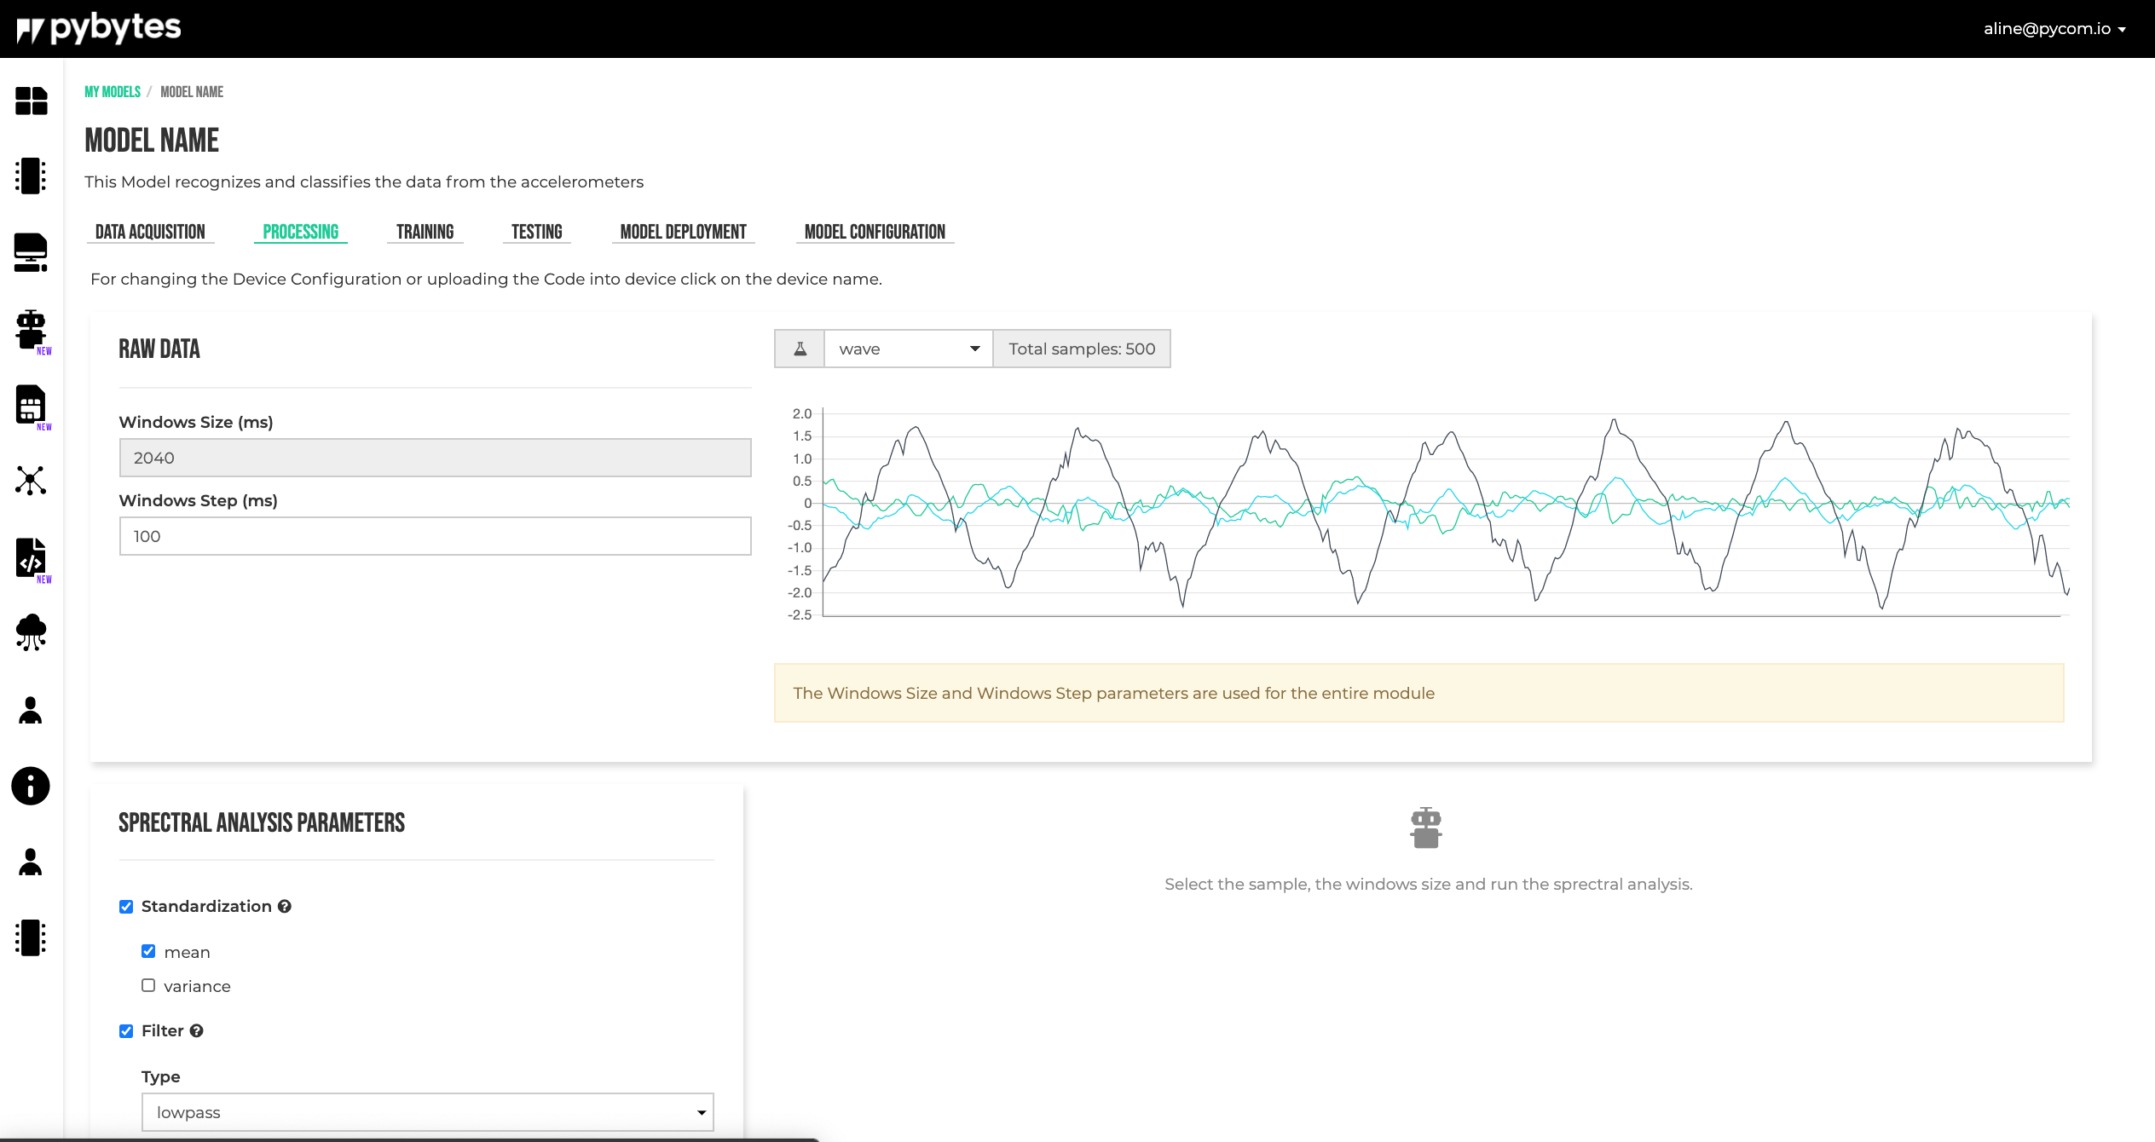Click the flask icon beside wave selector
Screen dimensions: 2155x1142
800,349
